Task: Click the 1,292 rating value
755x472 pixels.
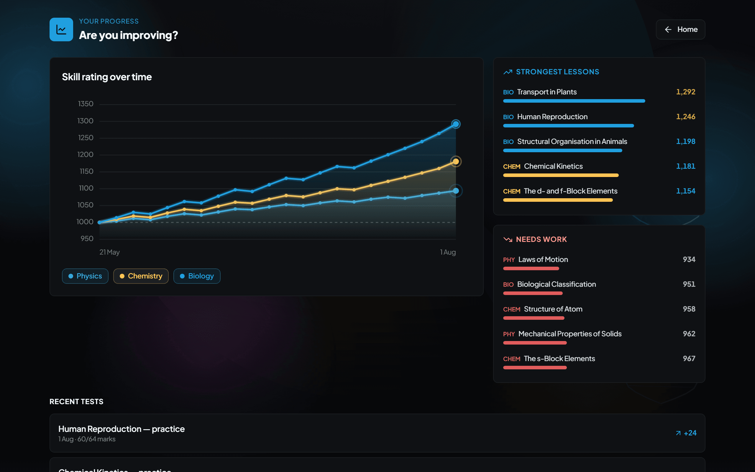Action: [685, 92]
